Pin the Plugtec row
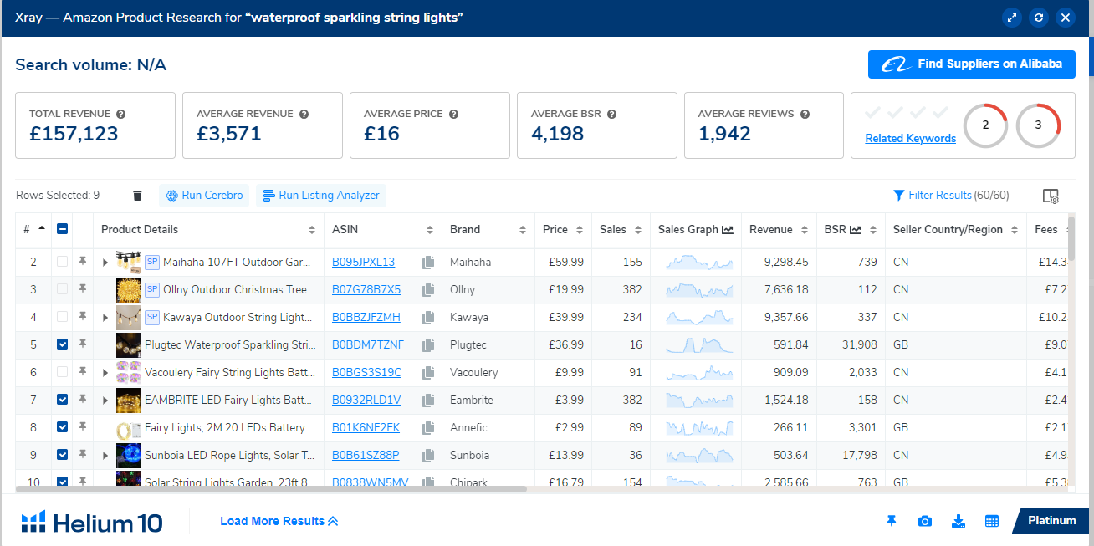Image resolution: width=1094 pixels, height=546 pixels. point(83,344)
